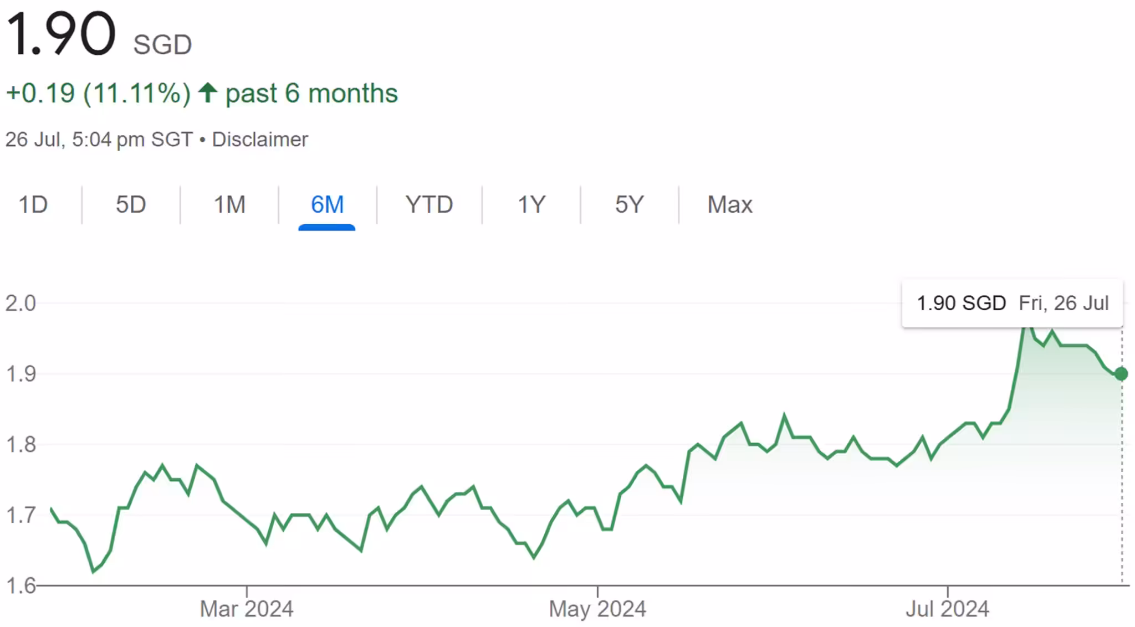This screenshot has width=1135, height=627.
Task: Switch to year-to-date YTD view
Action: pos(429,205)
